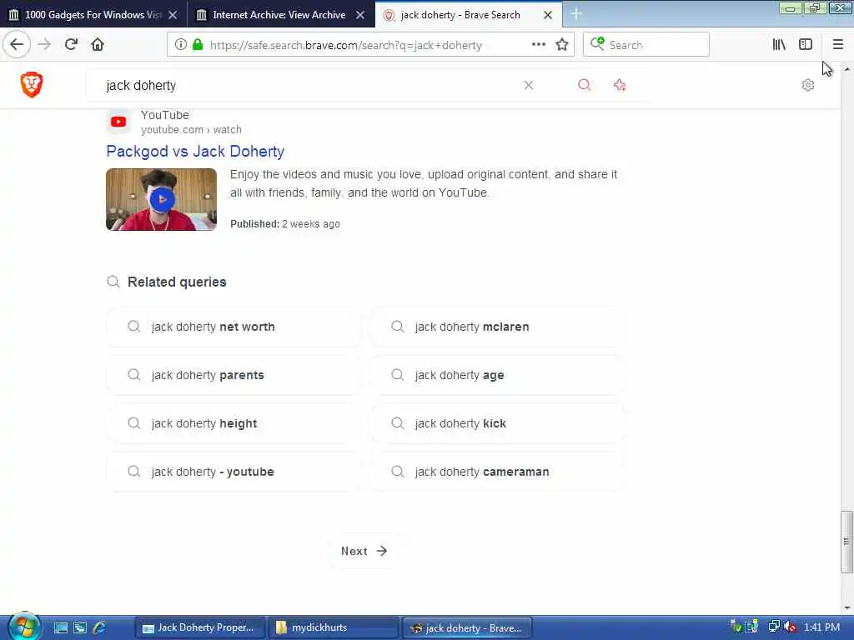Close the 1000 Gadgets tab
Image resolution: width=854 pixels, height=640 pixels.
pos(173,15)
